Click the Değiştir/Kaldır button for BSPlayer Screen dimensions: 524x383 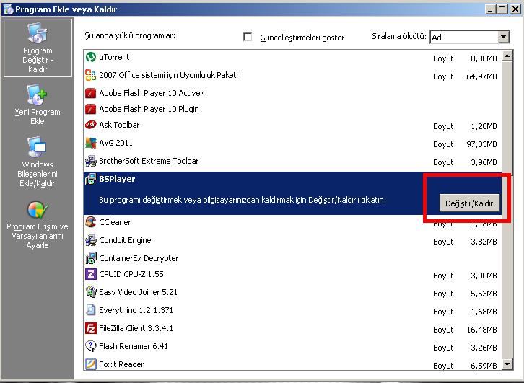469,203
